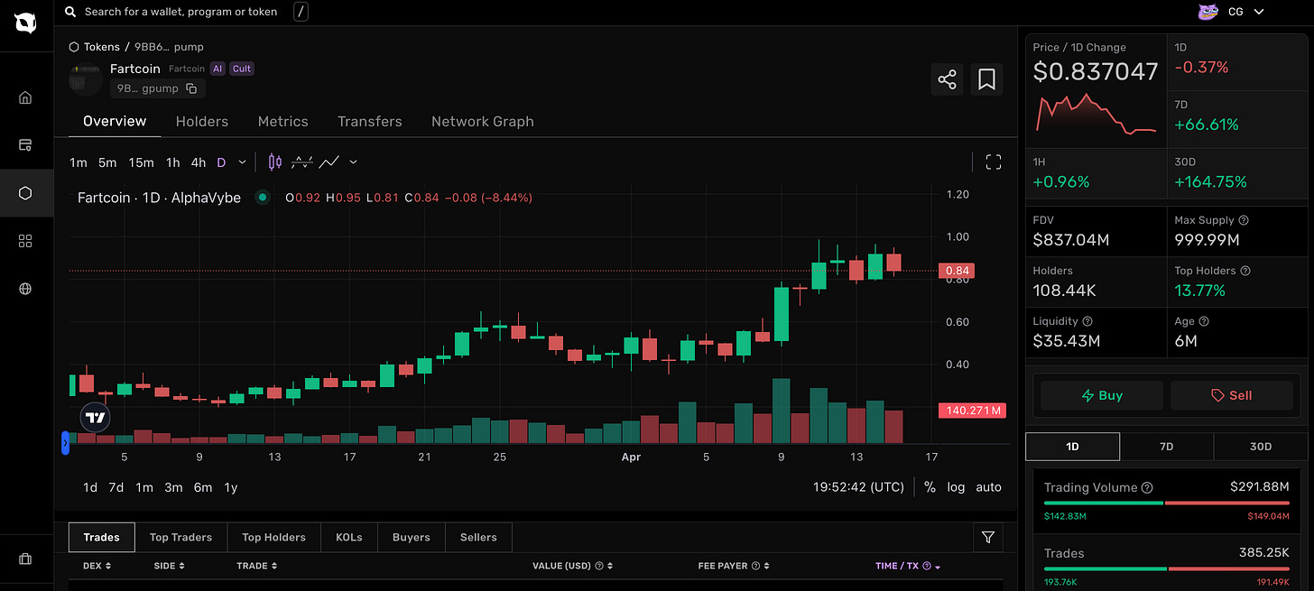Open the trades filter funnel icon
This screenshot has height=591, width=1314.
(988, 538)
